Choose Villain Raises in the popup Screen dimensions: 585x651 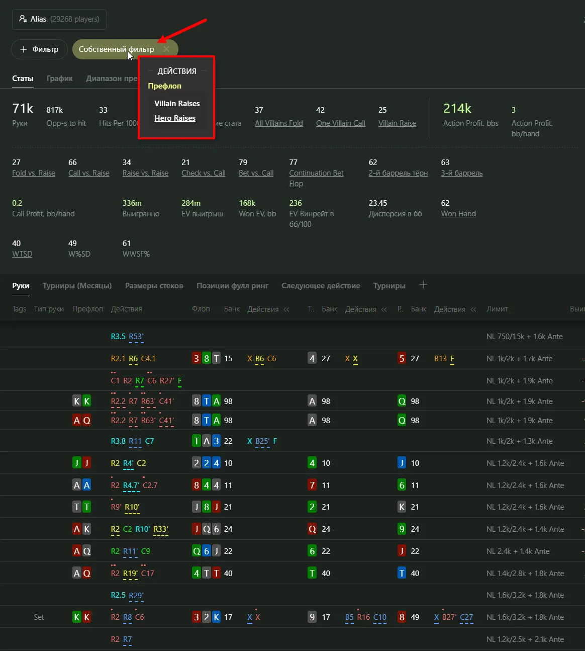(x=177, y=104)
